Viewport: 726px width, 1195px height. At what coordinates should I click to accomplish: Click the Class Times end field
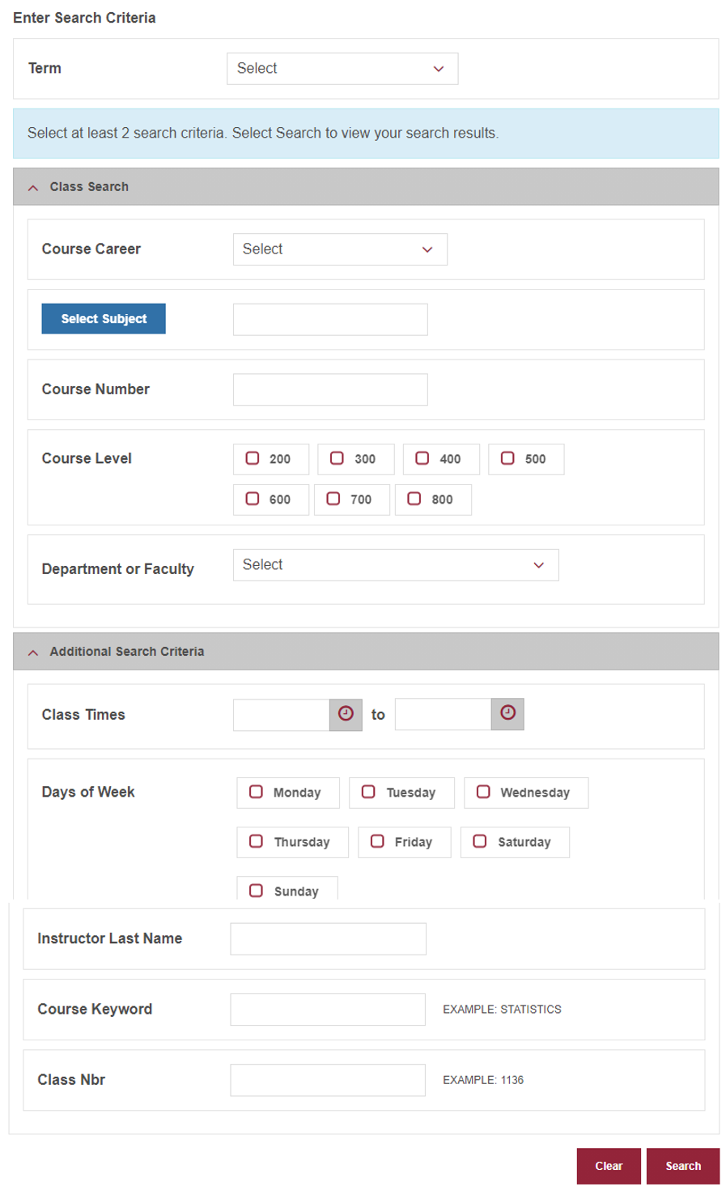tap(443, 715)
